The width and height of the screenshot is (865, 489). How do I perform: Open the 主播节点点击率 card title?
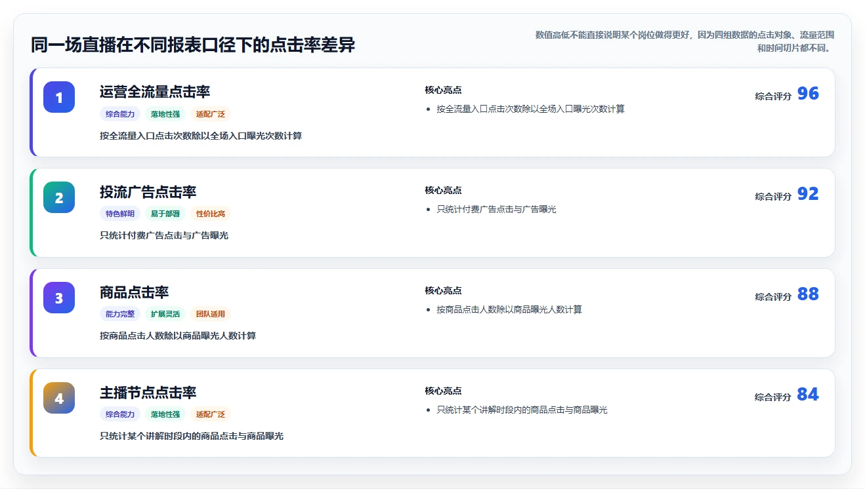(x=148, y=393)
